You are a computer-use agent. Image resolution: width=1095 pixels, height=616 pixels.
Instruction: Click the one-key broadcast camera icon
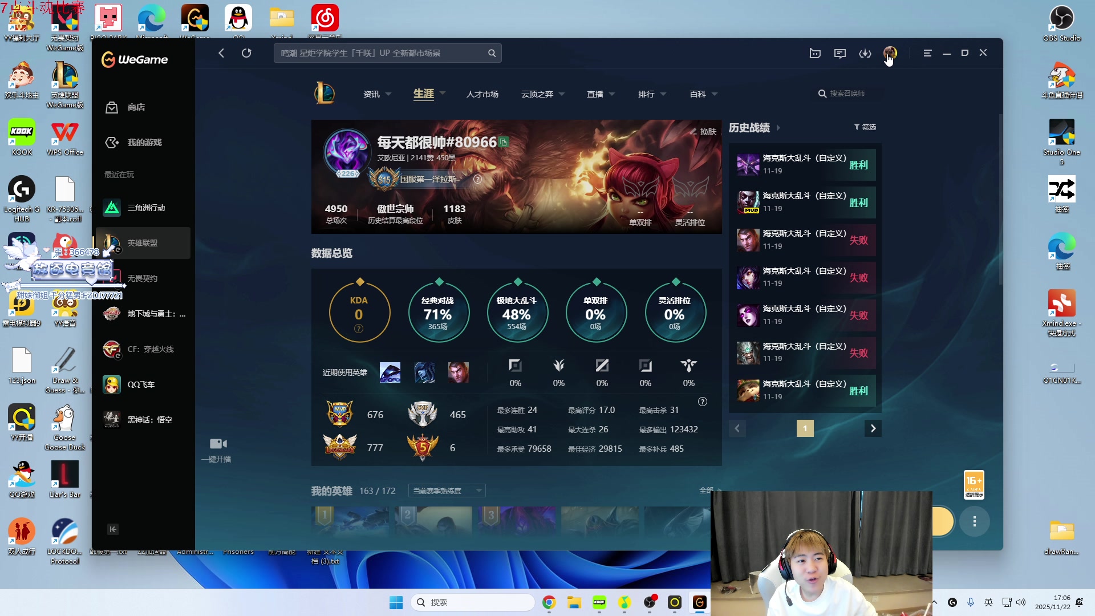(218, 444)
